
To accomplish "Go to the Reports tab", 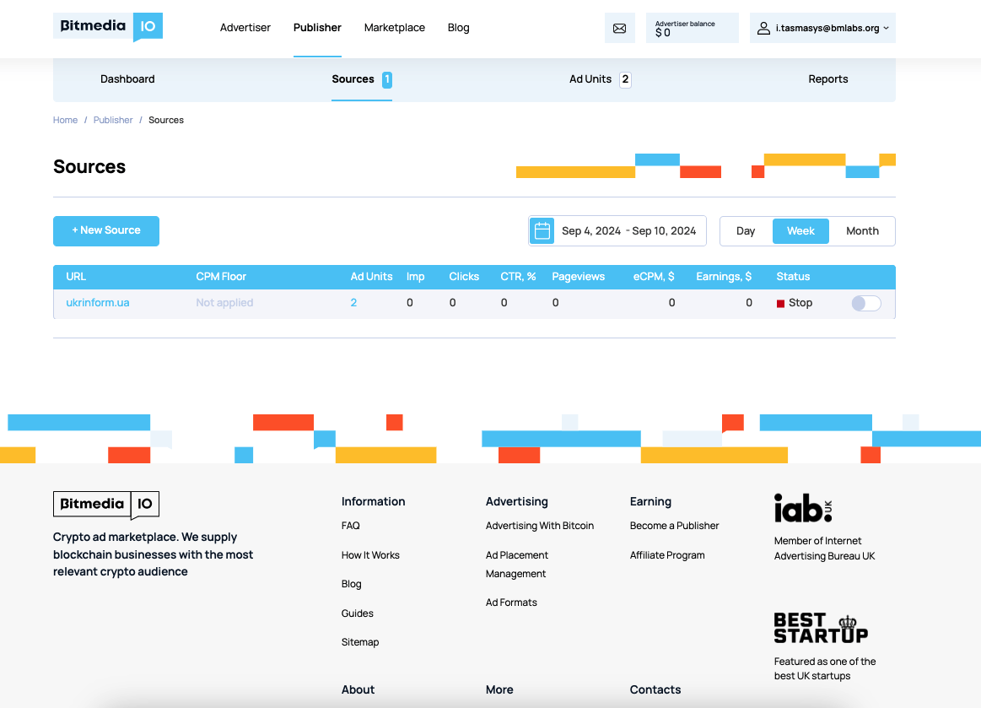I will pyautogui.click(x=827, y=79).
